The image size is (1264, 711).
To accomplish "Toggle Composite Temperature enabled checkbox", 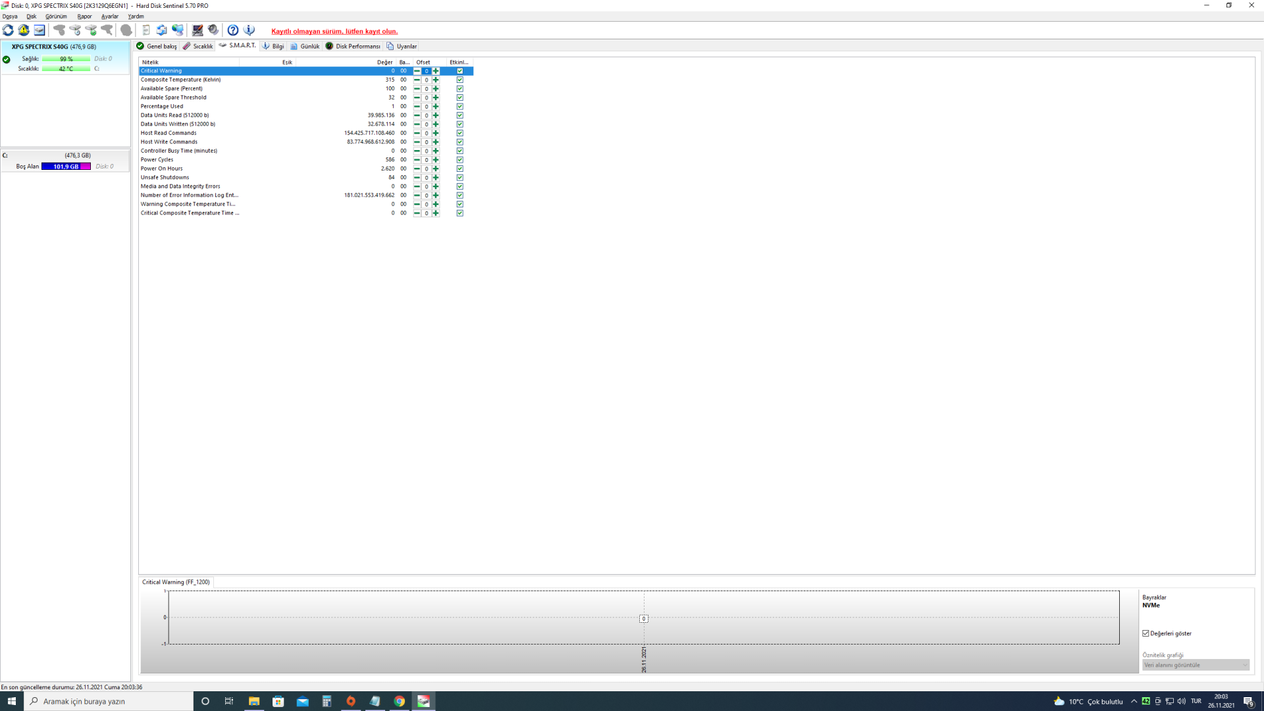I will click(460, 80).
